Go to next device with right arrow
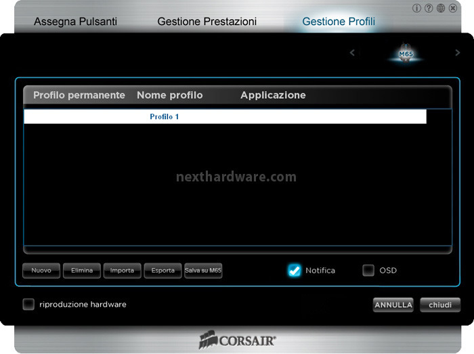This screenshot has width=474, height=354. 457,53
